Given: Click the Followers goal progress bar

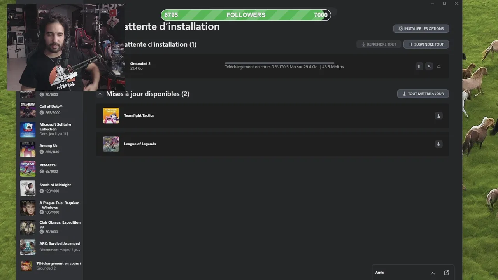Looking at the screenshot, I should (x=246, y=15).
